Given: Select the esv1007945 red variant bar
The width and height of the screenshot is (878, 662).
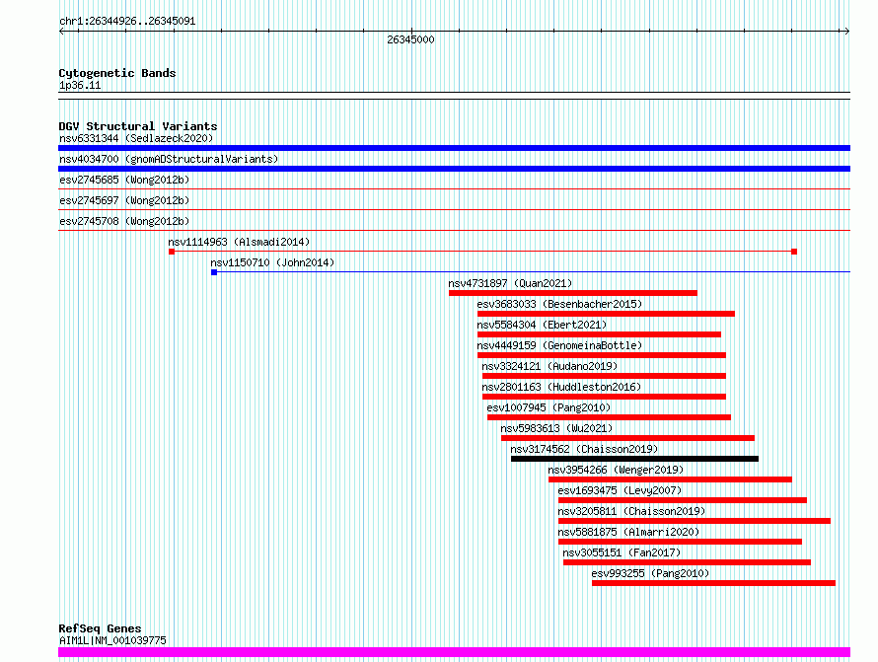Looking at the screenshot, I should tap(609, 417).
